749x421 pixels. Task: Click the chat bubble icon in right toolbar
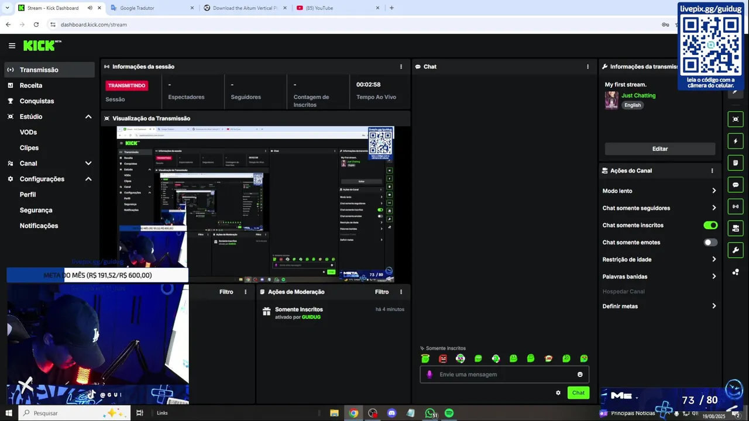pos(736,185)
